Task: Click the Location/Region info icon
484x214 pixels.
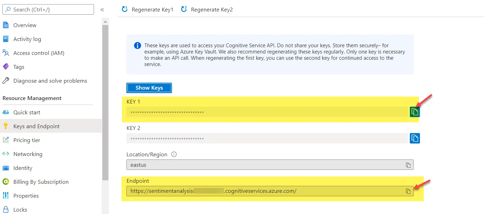Action: click(x=174, y=154)
